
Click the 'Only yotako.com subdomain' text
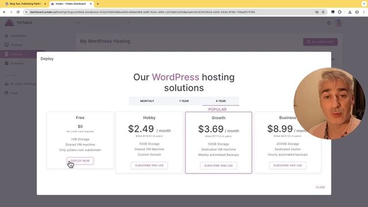(80, 150)
